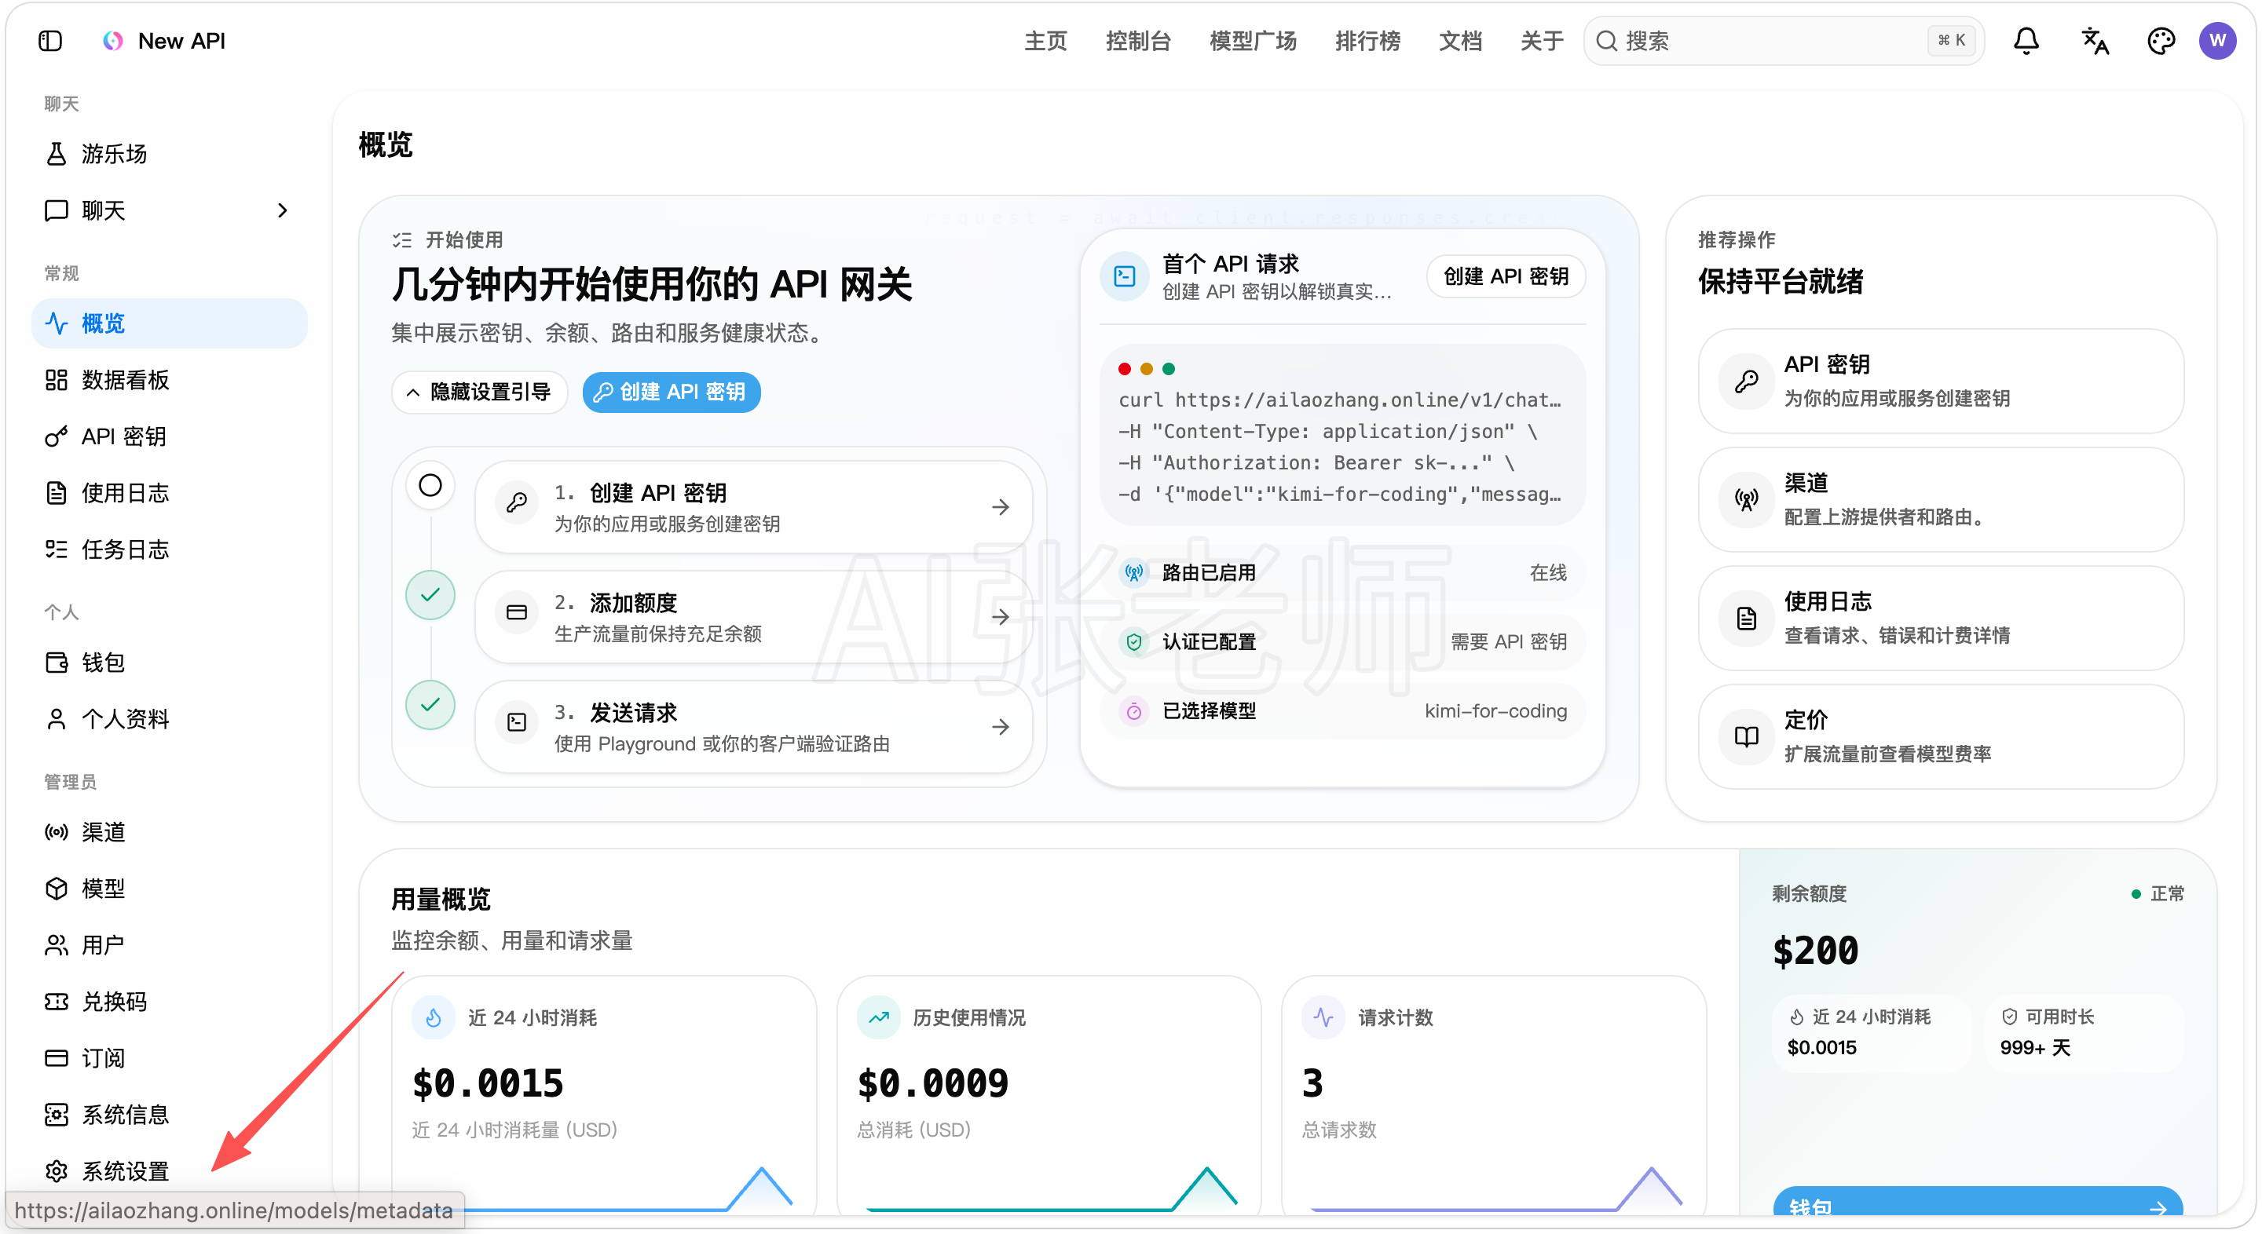Click the 正常 status indicator

pyautogui.click(x=2158, y=894)
